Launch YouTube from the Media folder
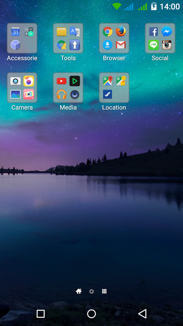 62,81
